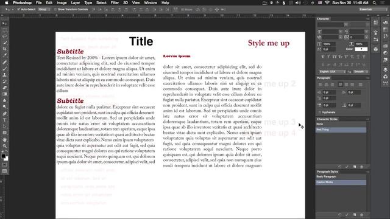
Task: Toggle Superscript text style
Action: tap(346, 57)
